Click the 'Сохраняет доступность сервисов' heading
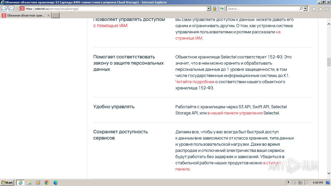This screenshot has width=331, height=186. pyautogui.click(x=121, y=135)
